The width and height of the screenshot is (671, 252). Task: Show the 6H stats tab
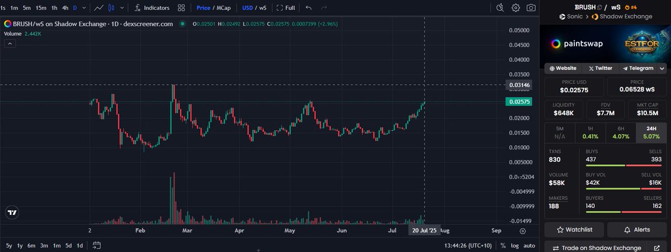point(621,132)
